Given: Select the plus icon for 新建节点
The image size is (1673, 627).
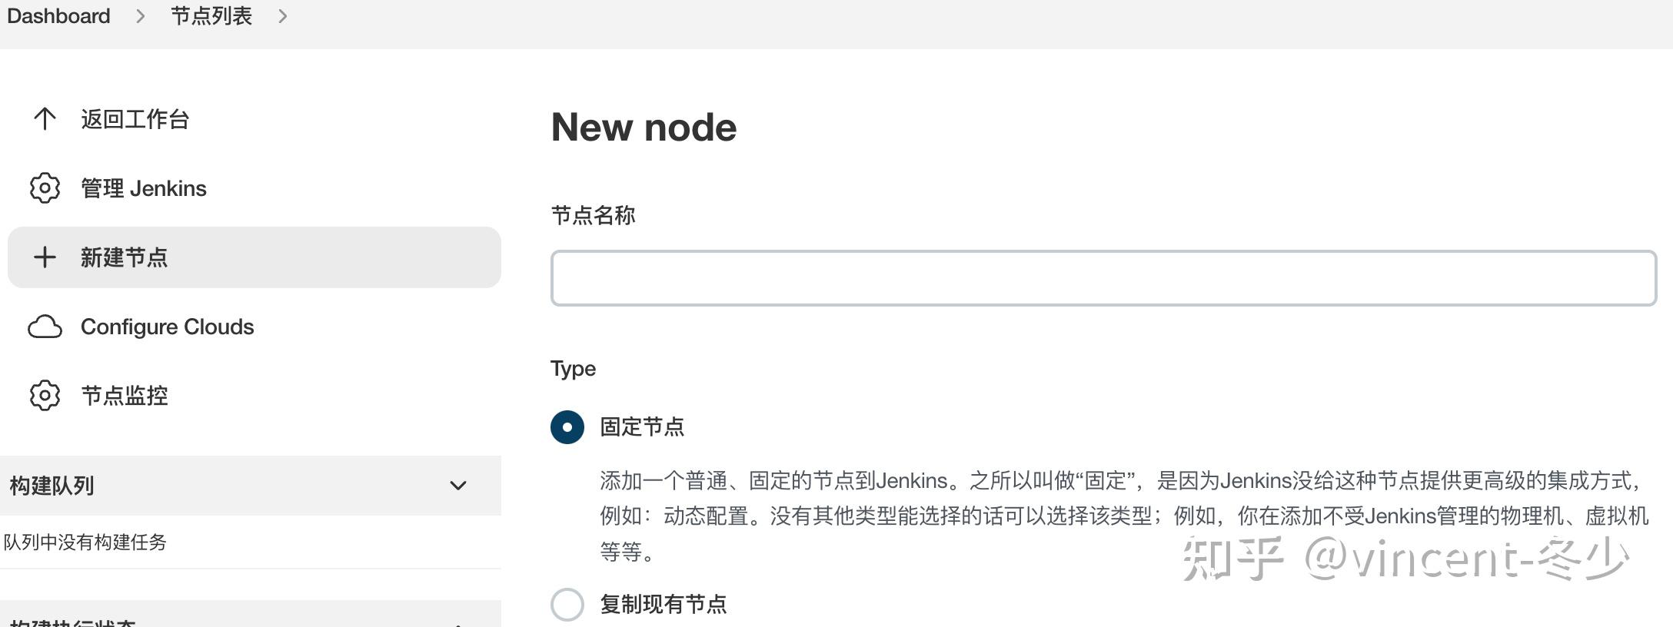Looking at the screenshot, I should 45,257.
